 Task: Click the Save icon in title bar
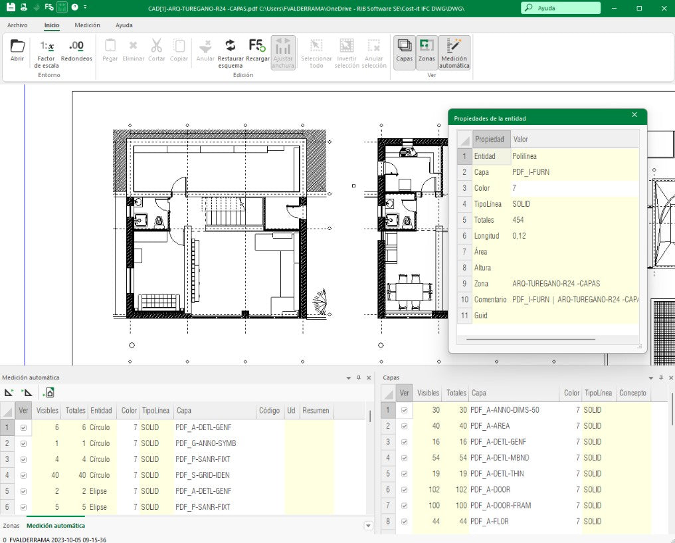[x=11, y=7]
